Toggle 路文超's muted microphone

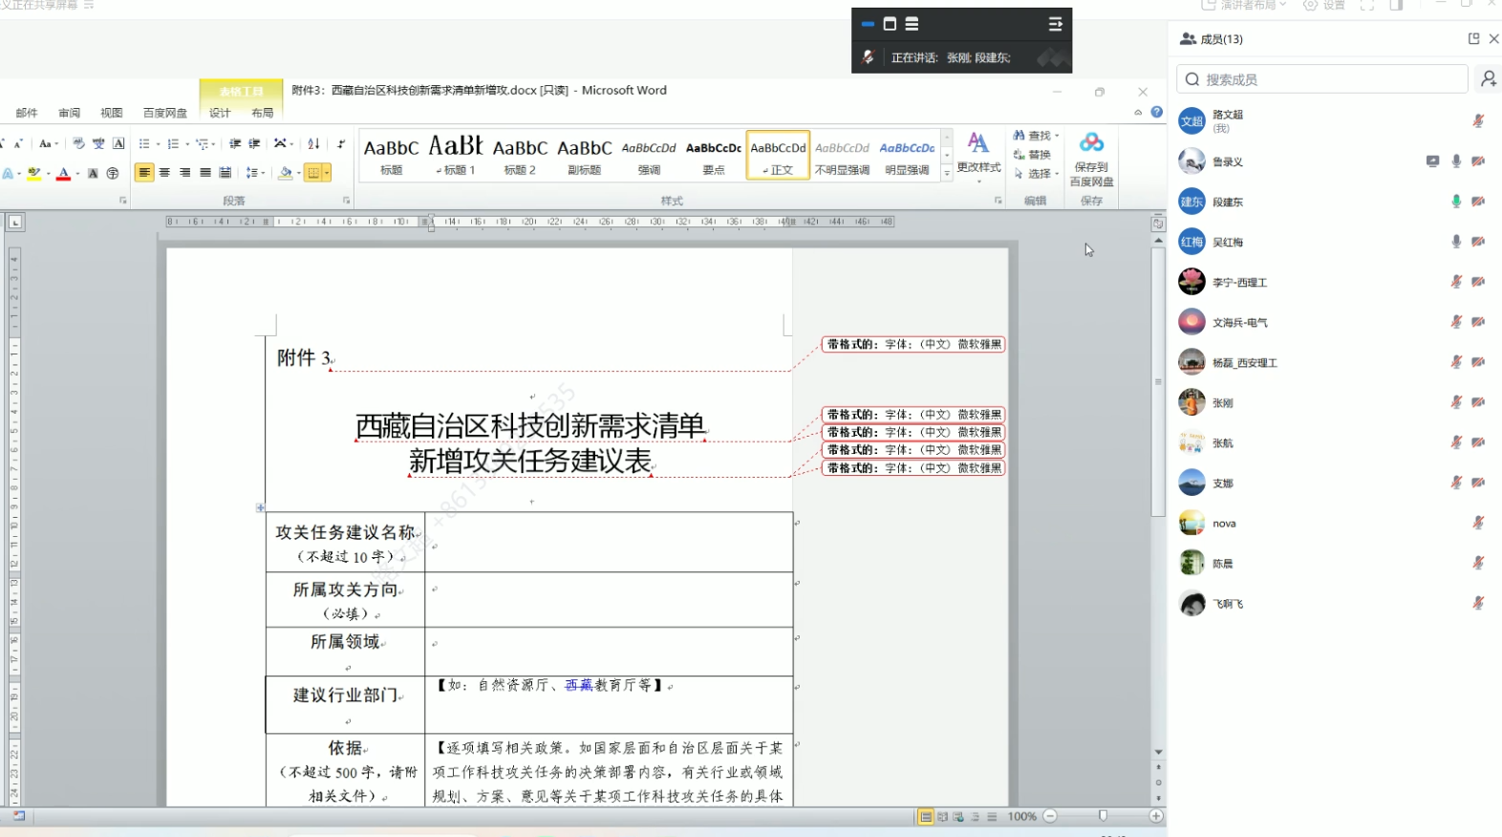1478,121
